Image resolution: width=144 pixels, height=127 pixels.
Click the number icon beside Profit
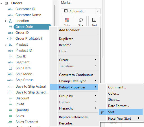tap(10, 104)
